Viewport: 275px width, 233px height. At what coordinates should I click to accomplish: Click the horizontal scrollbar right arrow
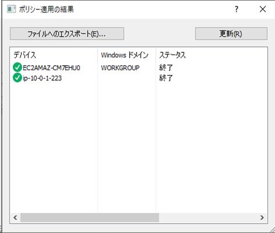(262, 217)
